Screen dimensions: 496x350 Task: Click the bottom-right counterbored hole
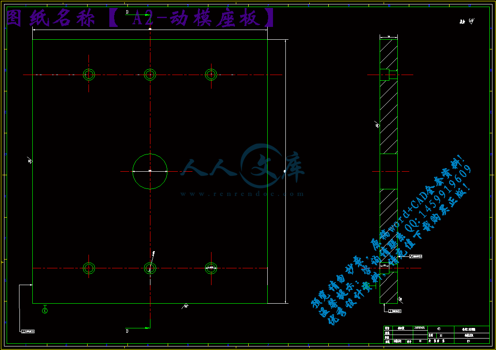pos(211,267)
